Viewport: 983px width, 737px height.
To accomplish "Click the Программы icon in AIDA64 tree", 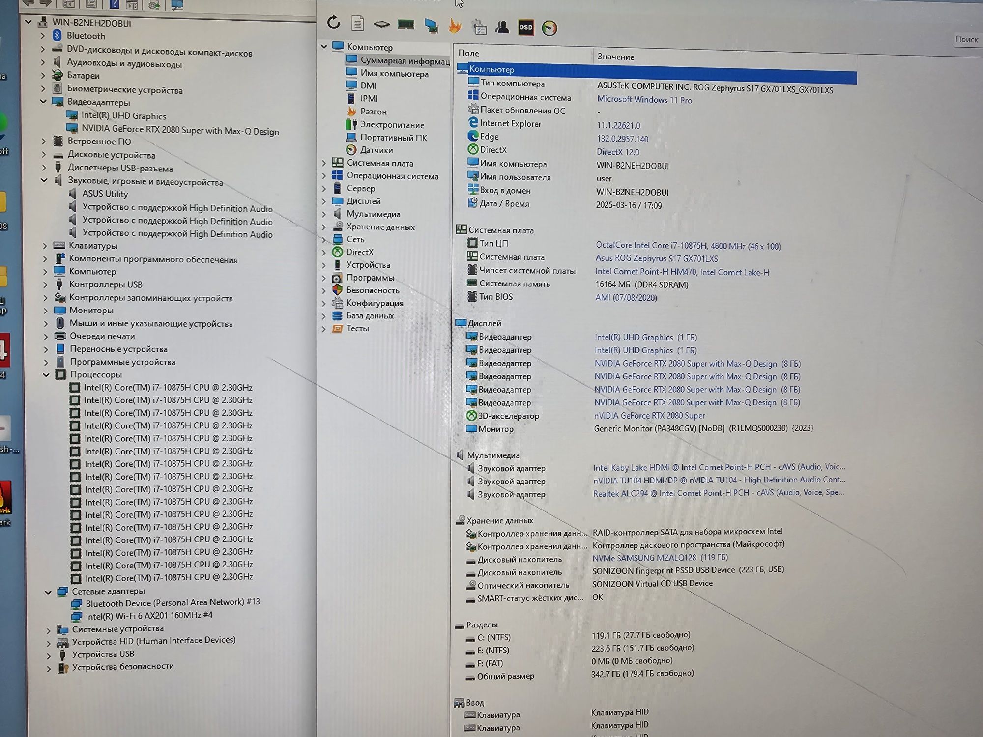I will click(337, 278).
